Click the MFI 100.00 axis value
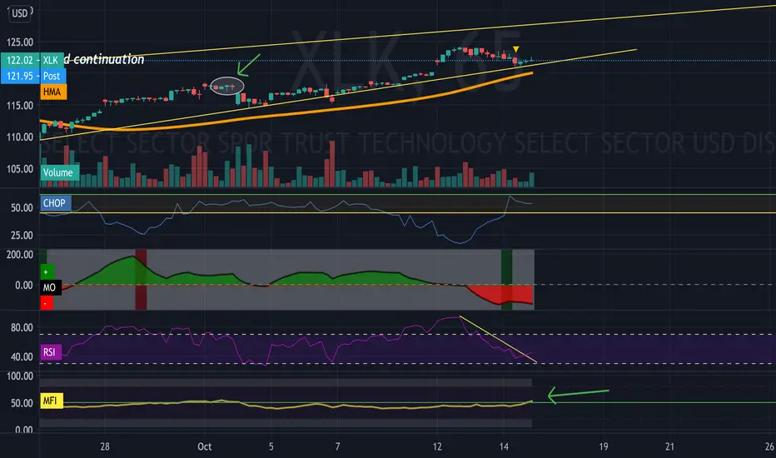This screenshot has width=776, height=458. [x=20, y=376]
